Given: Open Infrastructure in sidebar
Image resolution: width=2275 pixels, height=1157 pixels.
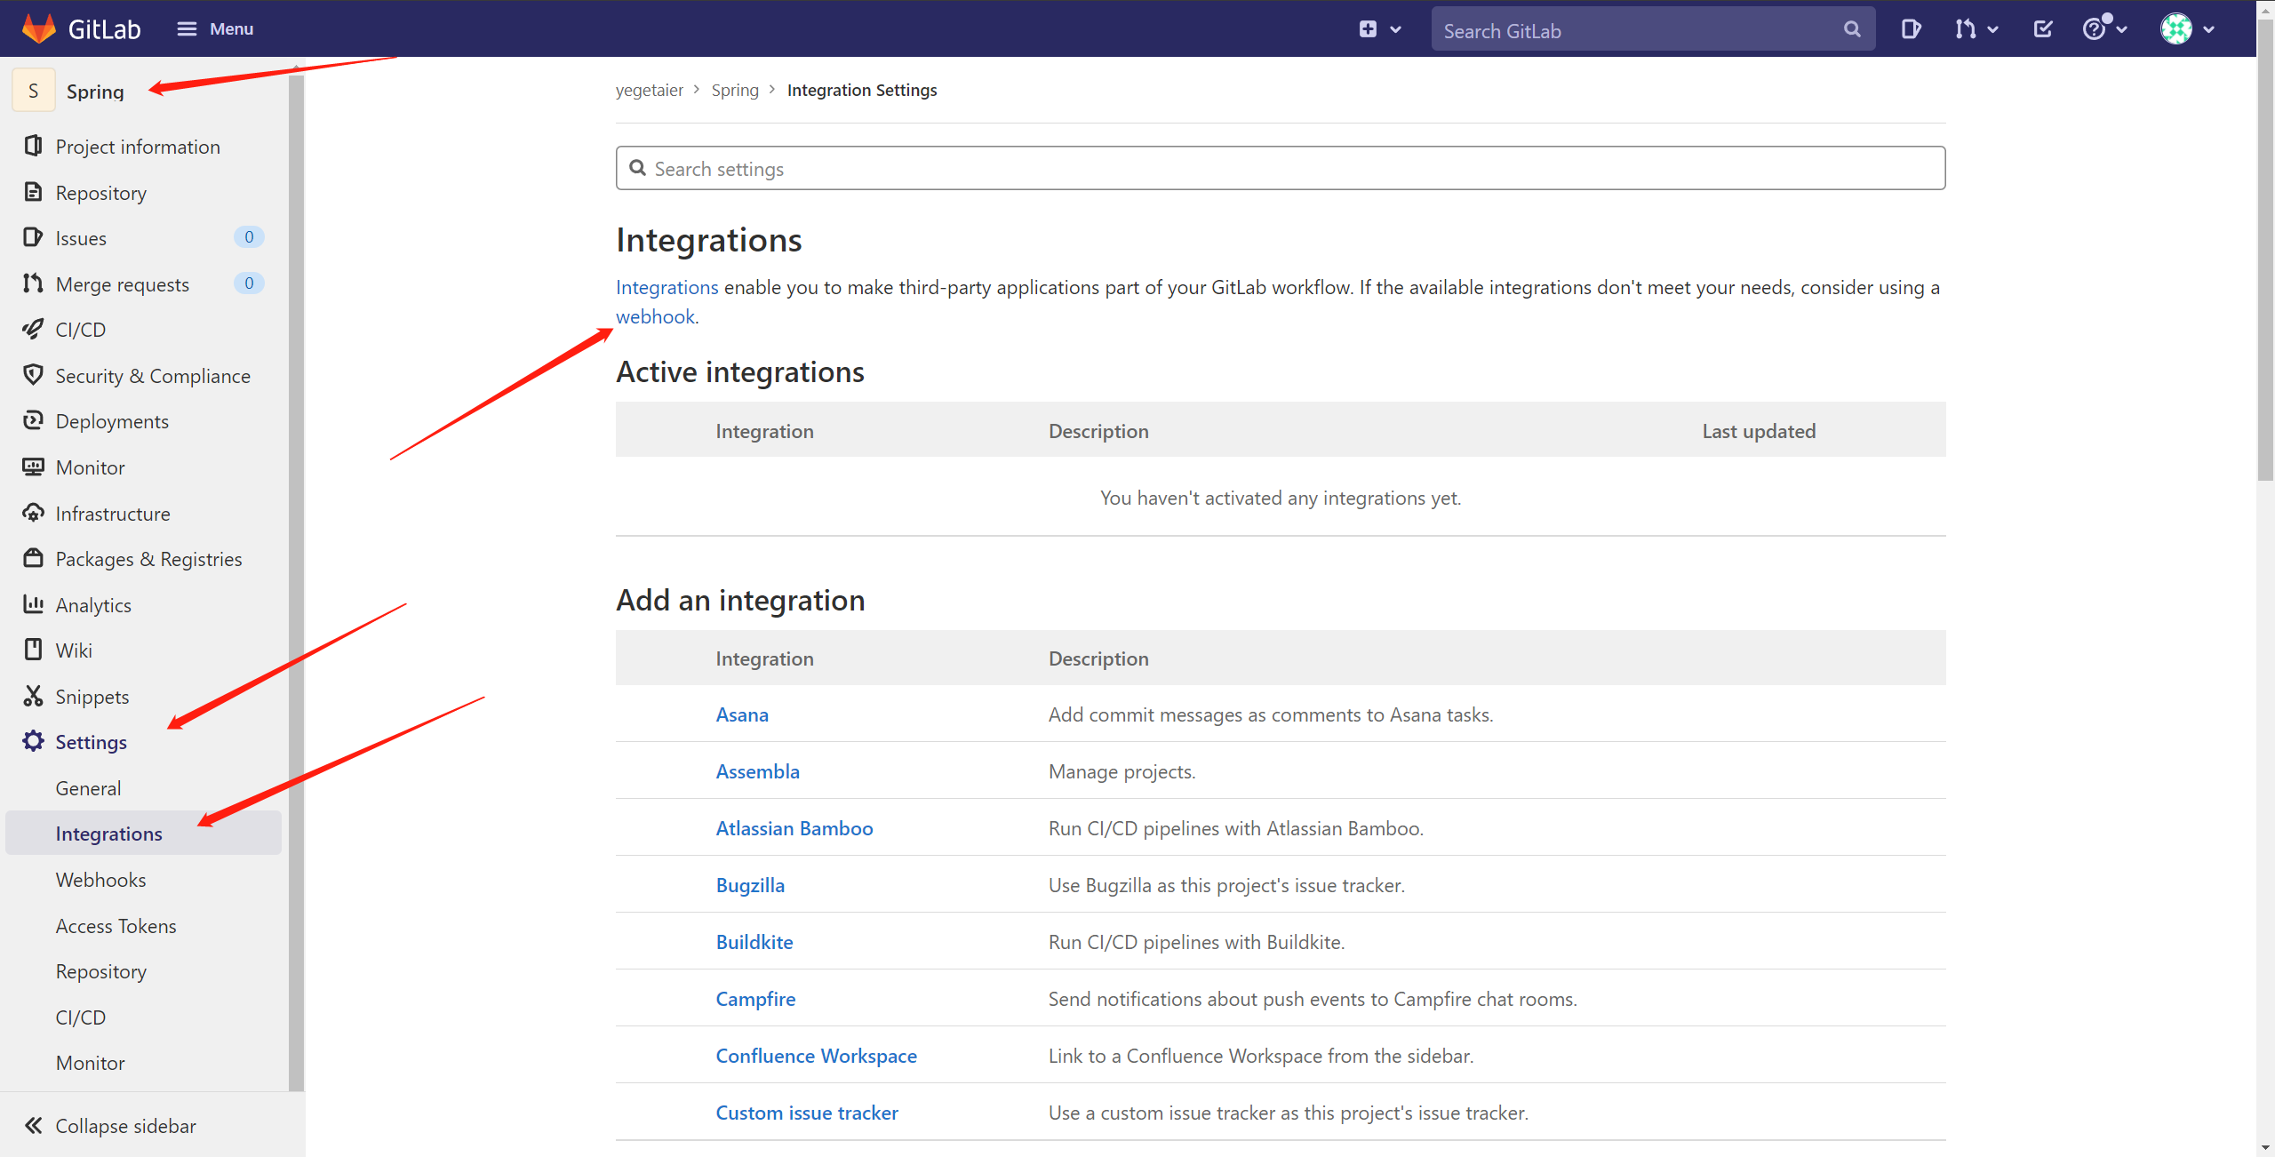Looking at the screenshot, I should 113,514.
